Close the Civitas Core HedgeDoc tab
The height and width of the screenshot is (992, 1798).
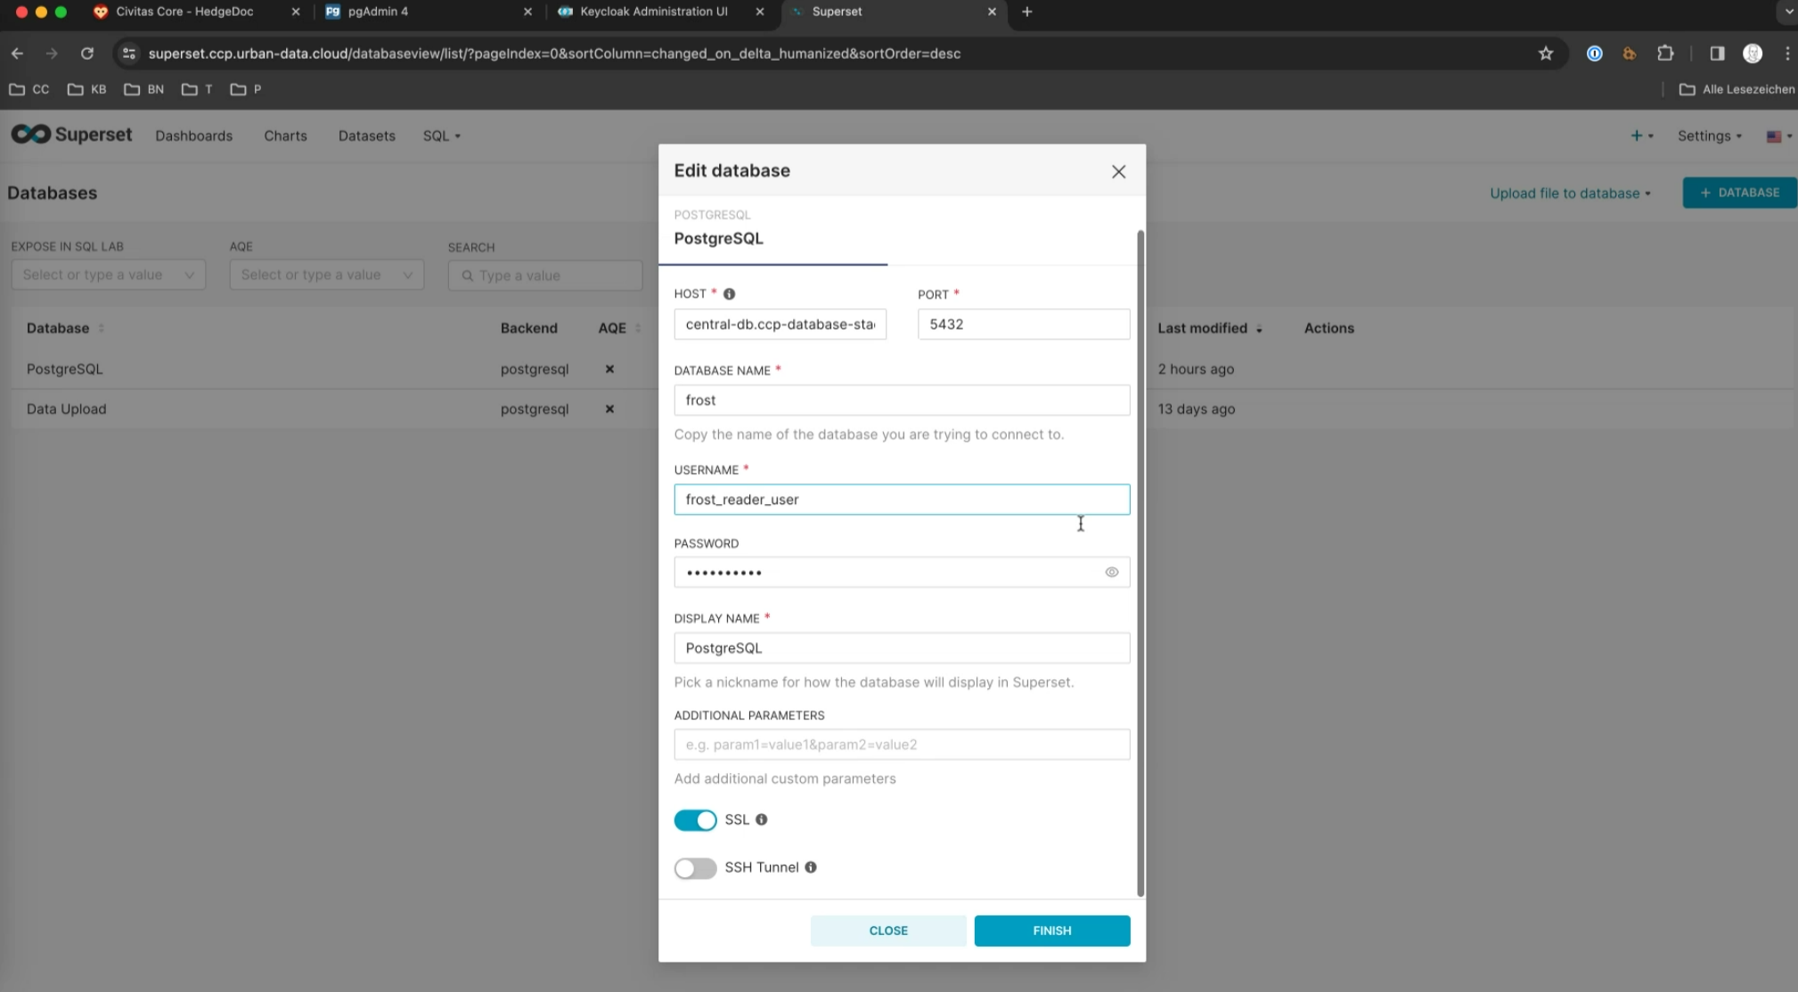pyautogui.click(x=296, y=12)
